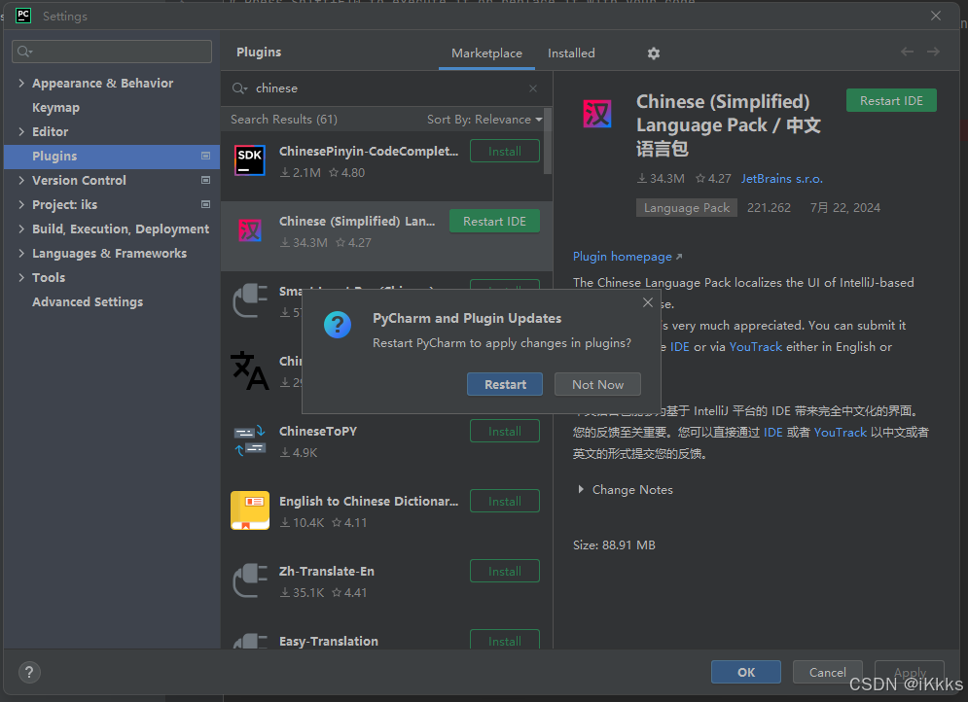Click the large language pack icon in details

[x=597, y=114]
